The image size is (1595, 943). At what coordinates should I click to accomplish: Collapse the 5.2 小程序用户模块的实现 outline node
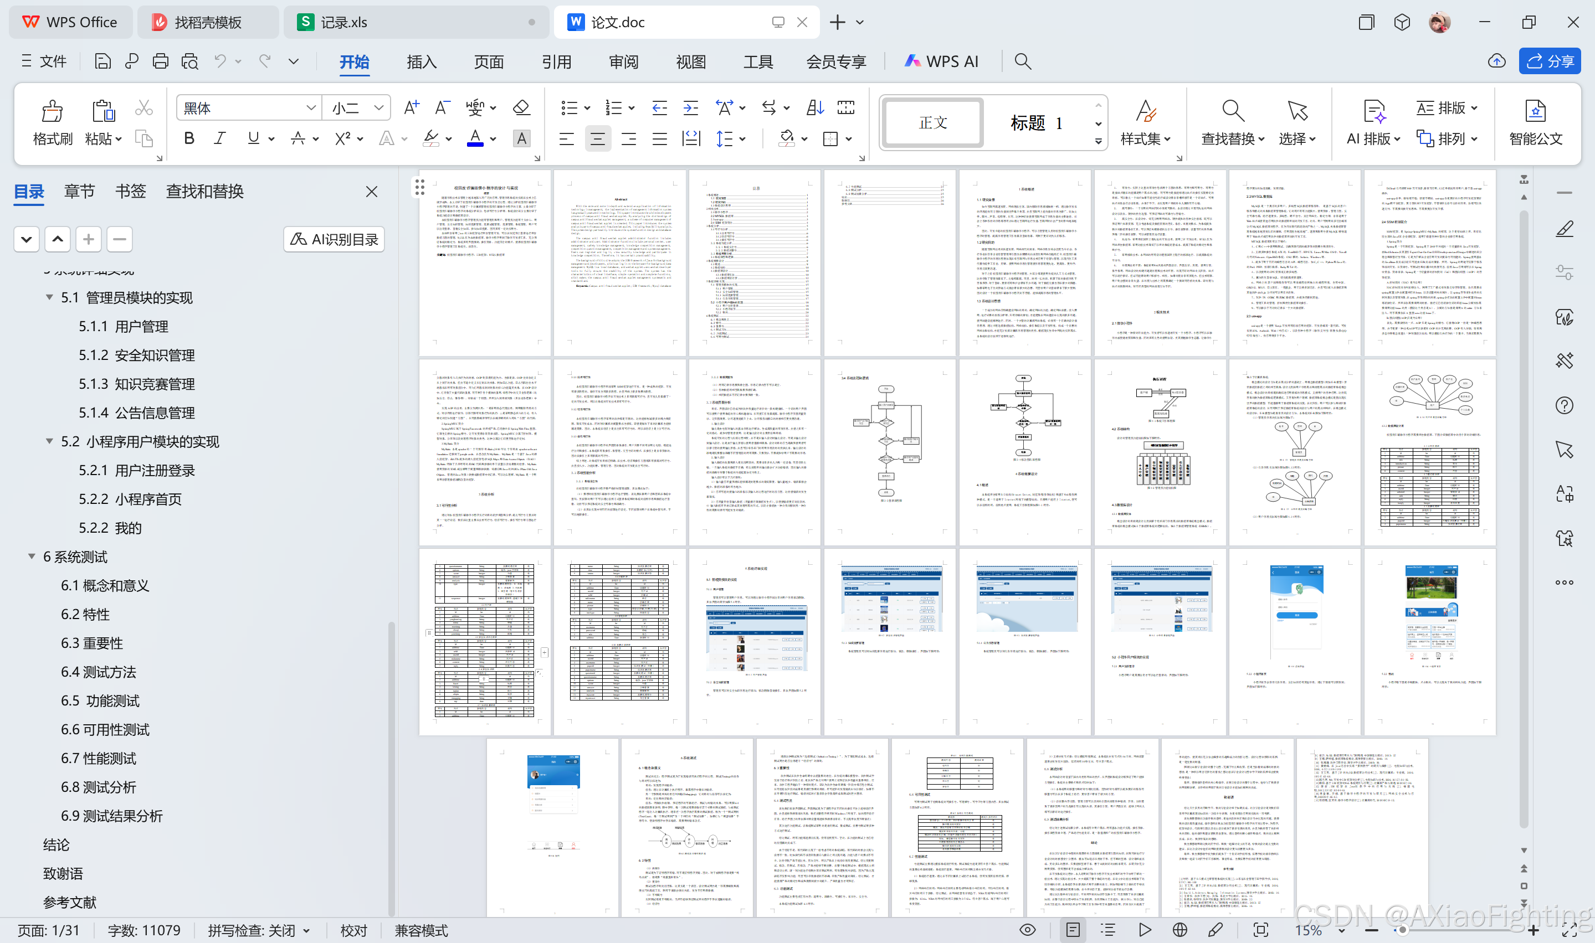[x=49, y=441]
